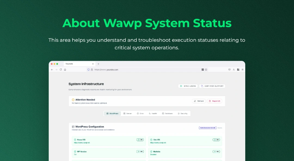This screenshot has height=161, width=294.
Task: Click the WP Version "7.0" value
Action: point(75,155)
